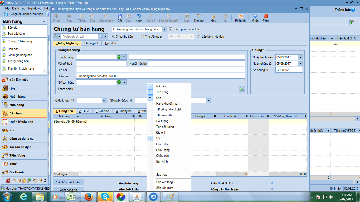This screenshot has width=360, height=202.
Task: Collapse the Bán hàng sidebar panel chevron
Action: point(44,22)
